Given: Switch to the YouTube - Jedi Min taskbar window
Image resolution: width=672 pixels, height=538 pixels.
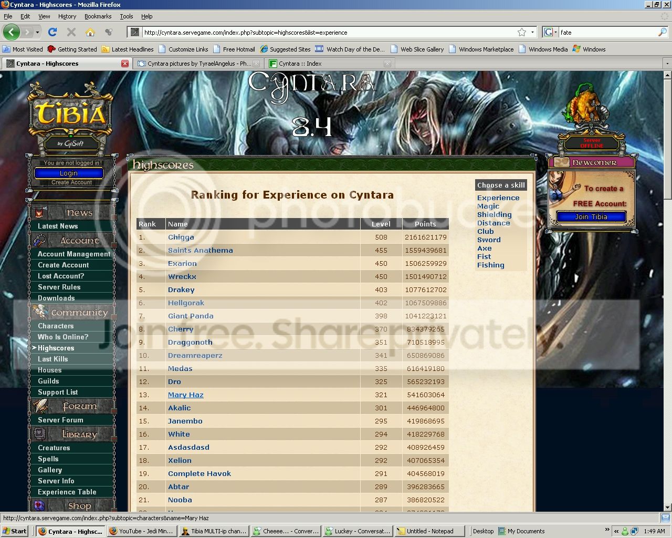Looking at the screenshot, I should click(x=142, y=531).
